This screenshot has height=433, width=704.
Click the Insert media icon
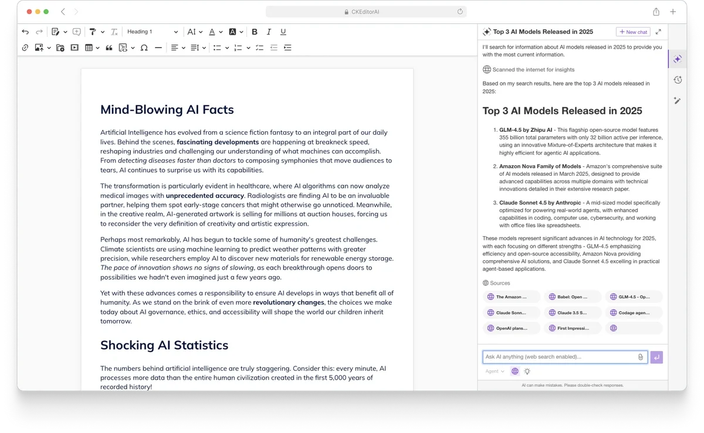(75, 47)
